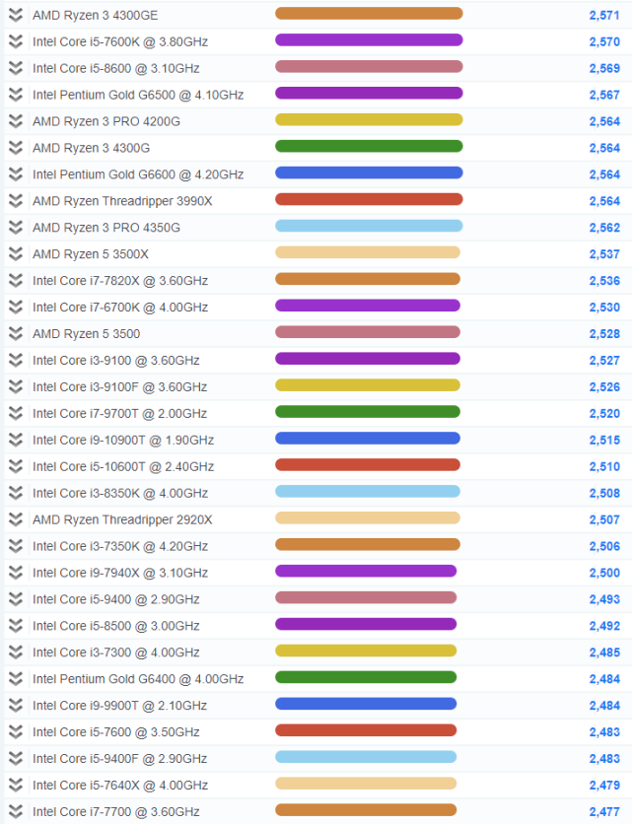The height and width of the screenshot is (824, 632).
Task: Click the score 2,570
Action: 604,41
